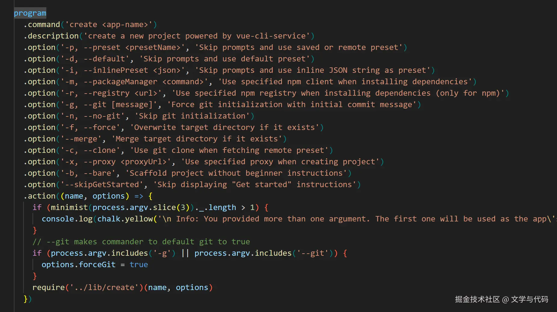Click the minimist function call
557x312 pixels.
[69, 208]
